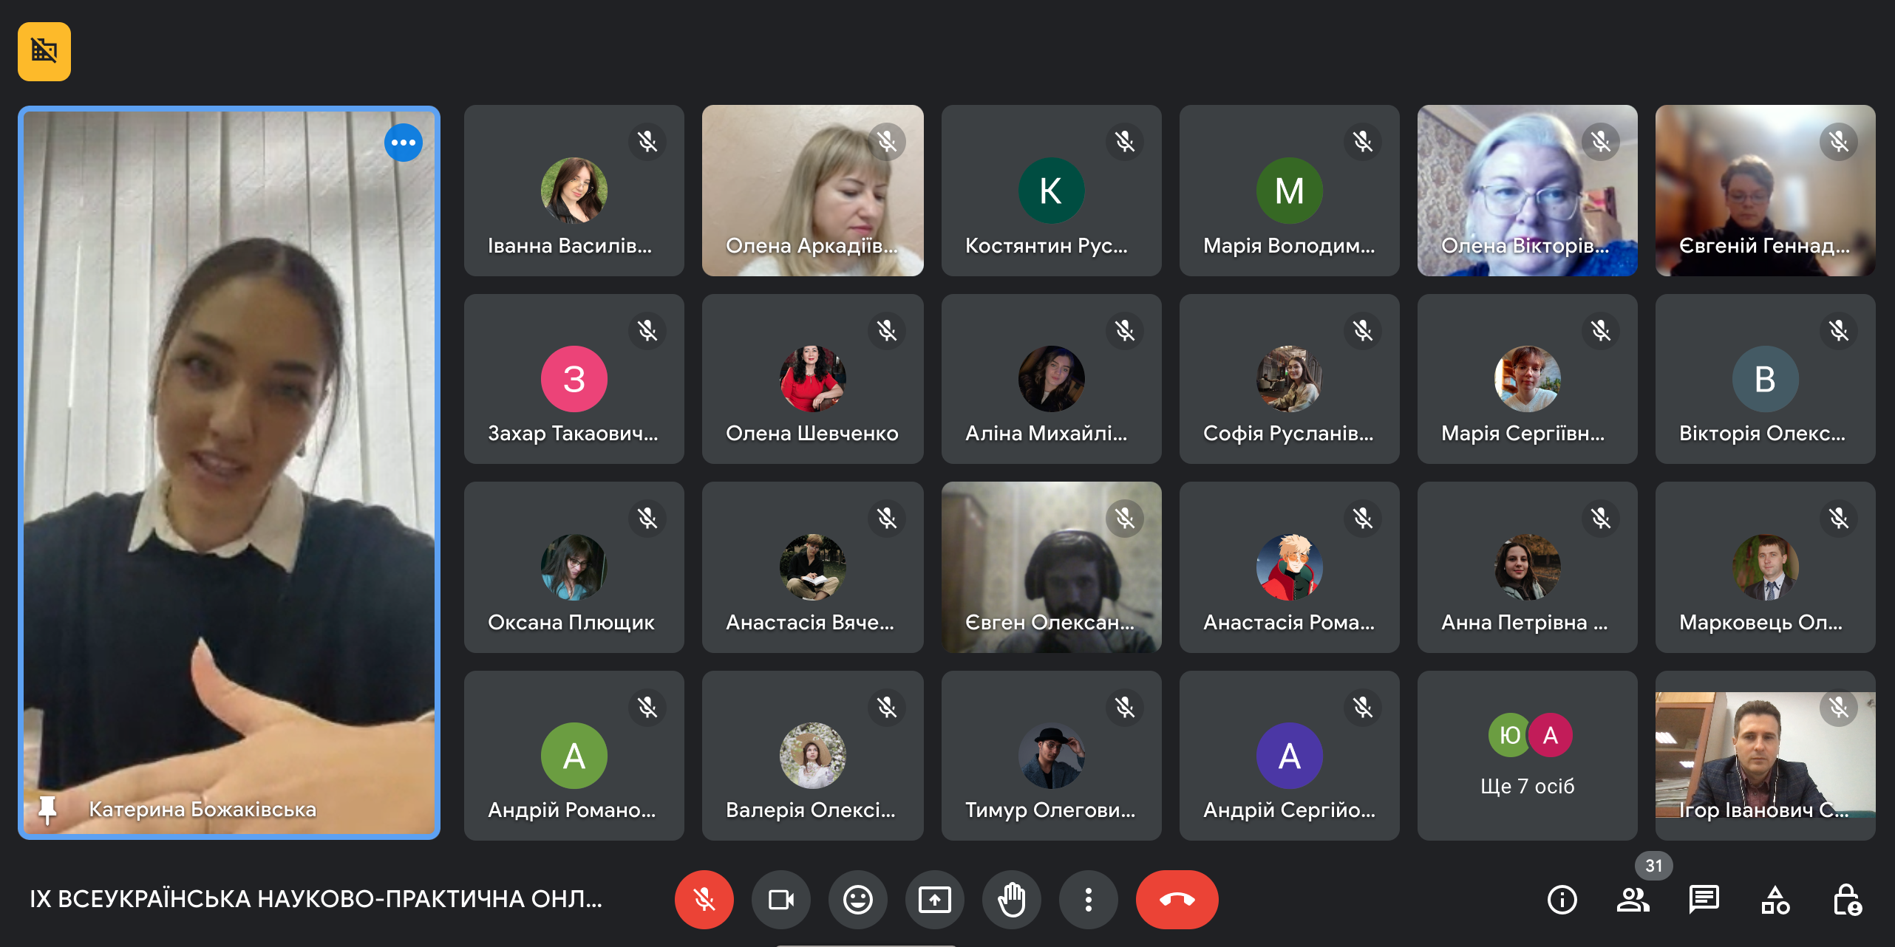
Task: Raise your hand
Action: (1011, 899)
